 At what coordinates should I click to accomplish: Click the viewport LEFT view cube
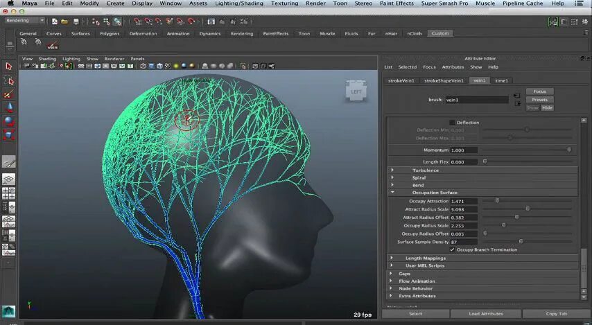[356, 92]
